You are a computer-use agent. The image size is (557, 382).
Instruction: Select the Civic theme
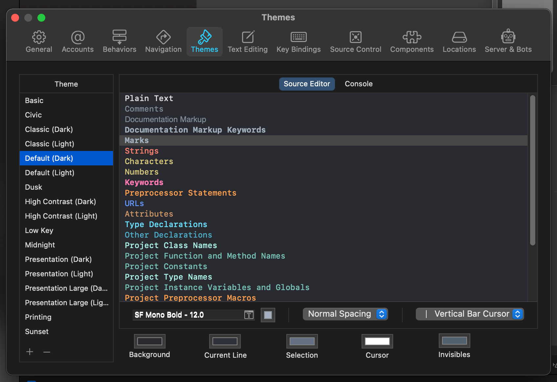point(66,115)
